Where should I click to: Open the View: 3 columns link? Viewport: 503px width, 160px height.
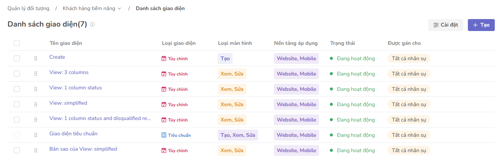(x=69, y=72)
